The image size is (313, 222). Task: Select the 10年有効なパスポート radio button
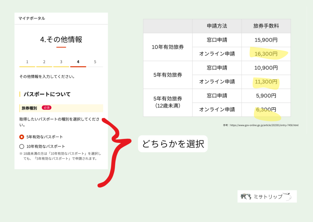pos(21,146)
